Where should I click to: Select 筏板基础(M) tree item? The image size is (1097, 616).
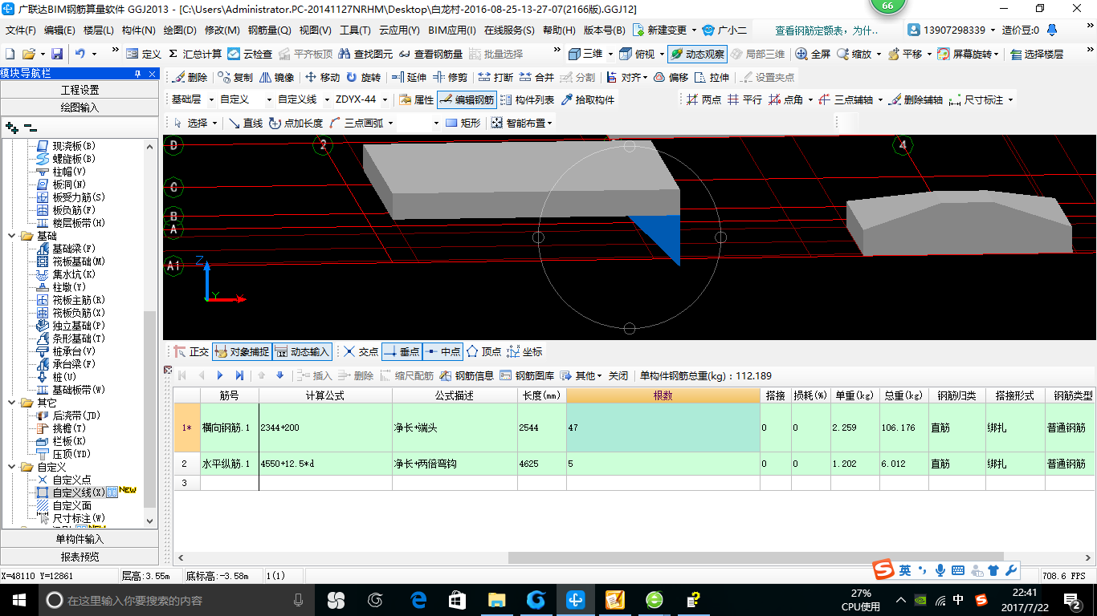(79, 261)
